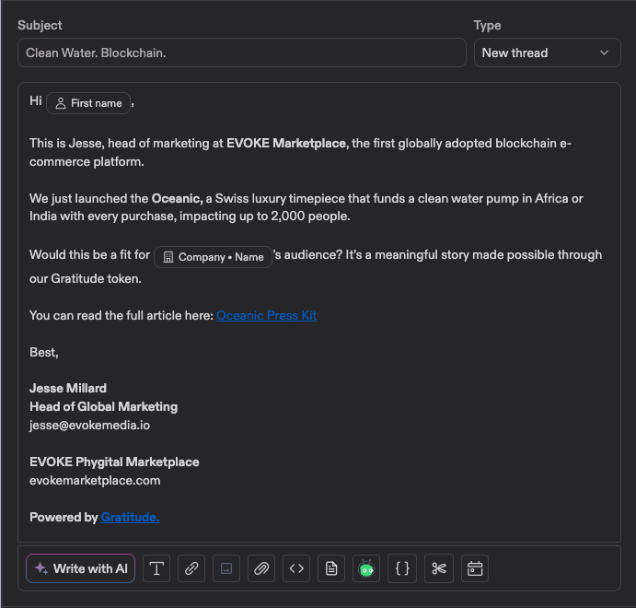
Task: Click the Best, closing line
Action: click(44, 352)
